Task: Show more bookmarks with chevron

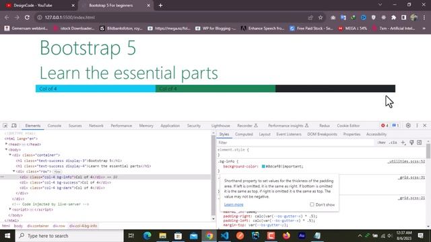Action: [x=424, y=28]
